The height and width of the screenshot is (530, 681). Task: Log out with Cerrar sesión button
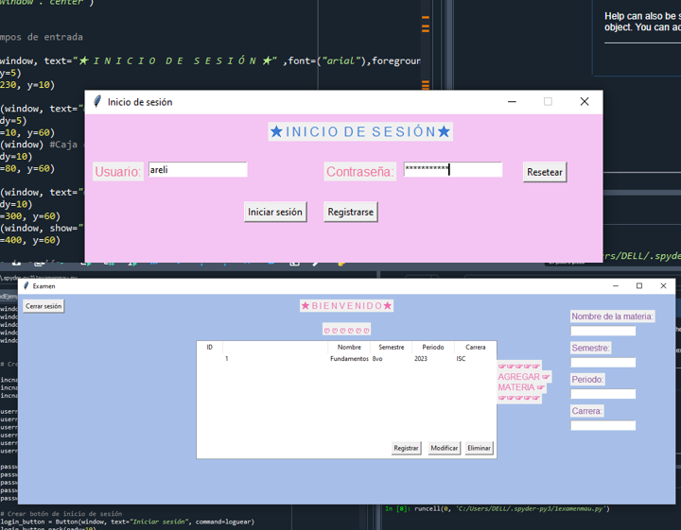coord(44,306)
